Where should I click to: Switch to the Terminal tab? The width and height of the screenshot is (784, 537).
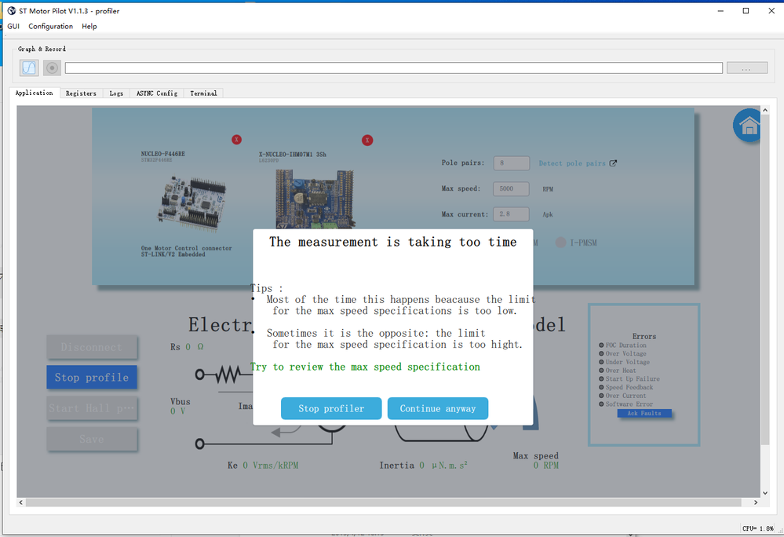[x=203, y=93]
